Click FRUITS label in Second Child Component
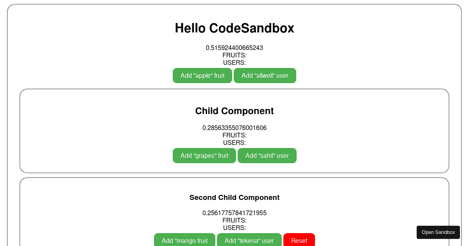Image resolution: width=469 pixels, height=246 pixels. (234, 220)
